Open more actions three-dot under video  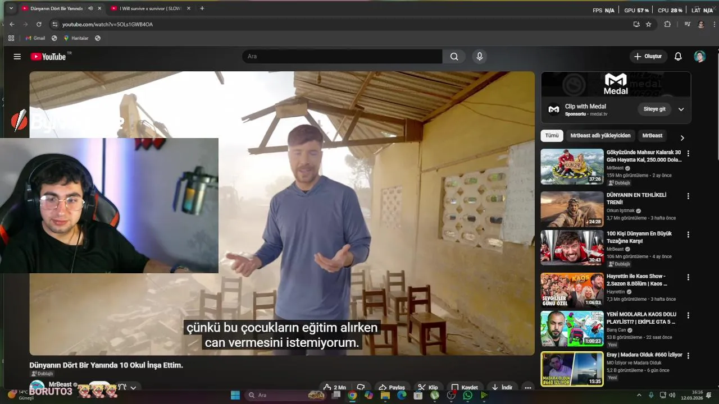pos(527,387)
